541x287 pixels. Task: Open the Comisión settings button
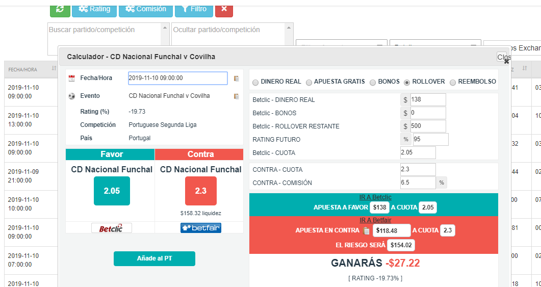tap(146, 9)
